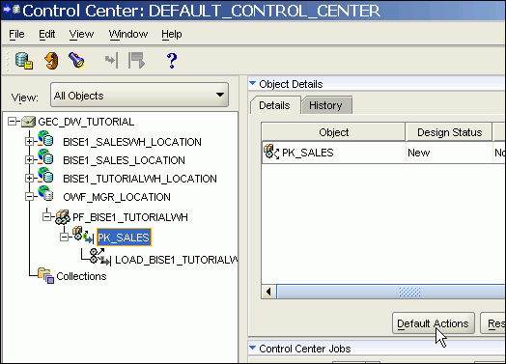Click the OWF_MGR_LOCATION globe icon

(x=45, y=194)
